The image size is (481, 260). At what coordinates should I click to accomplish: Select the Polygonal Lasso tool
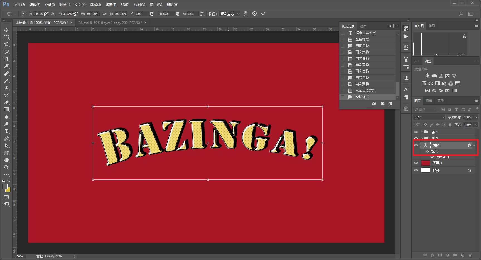tap(6, 44)
